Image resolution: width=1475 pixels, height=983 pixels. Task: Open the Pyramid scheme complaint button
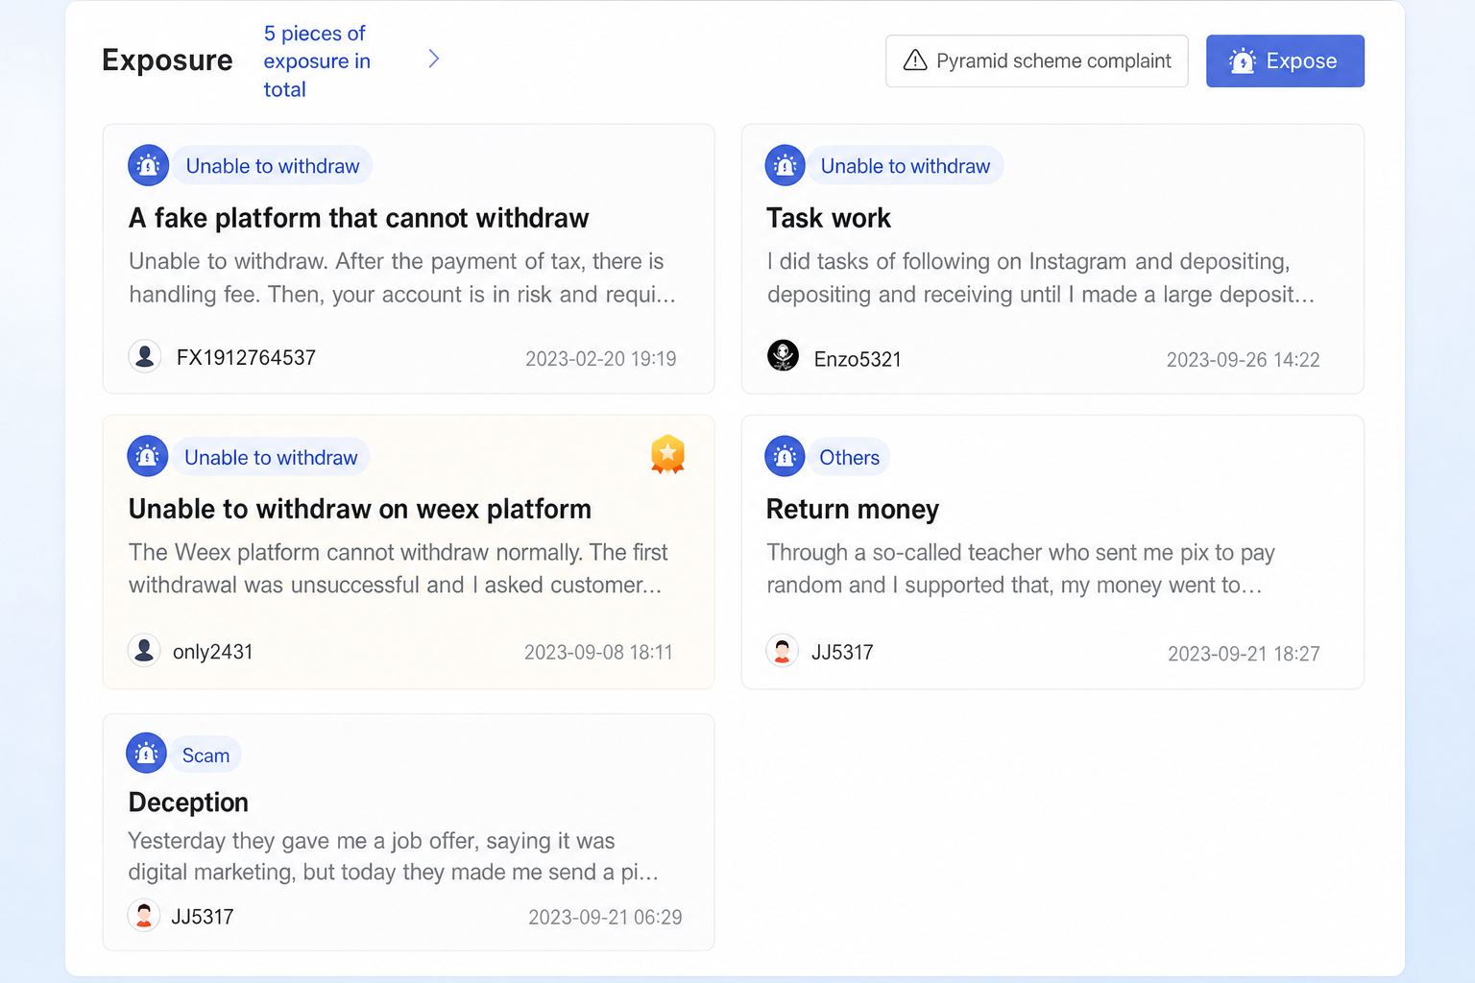click(1037, 61)
